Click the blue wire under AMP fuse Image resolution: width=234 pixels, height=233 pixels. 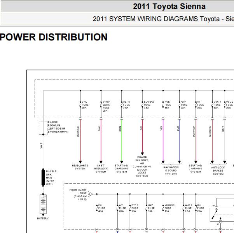point(179,140)
